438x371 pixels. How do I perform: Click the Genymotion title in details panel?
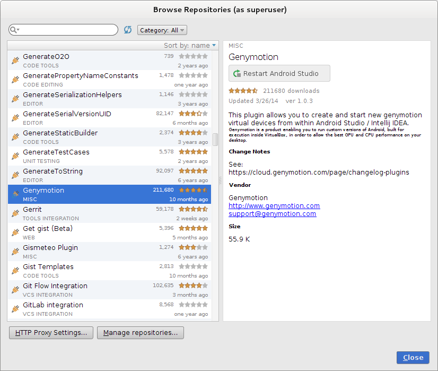point(253,57)
